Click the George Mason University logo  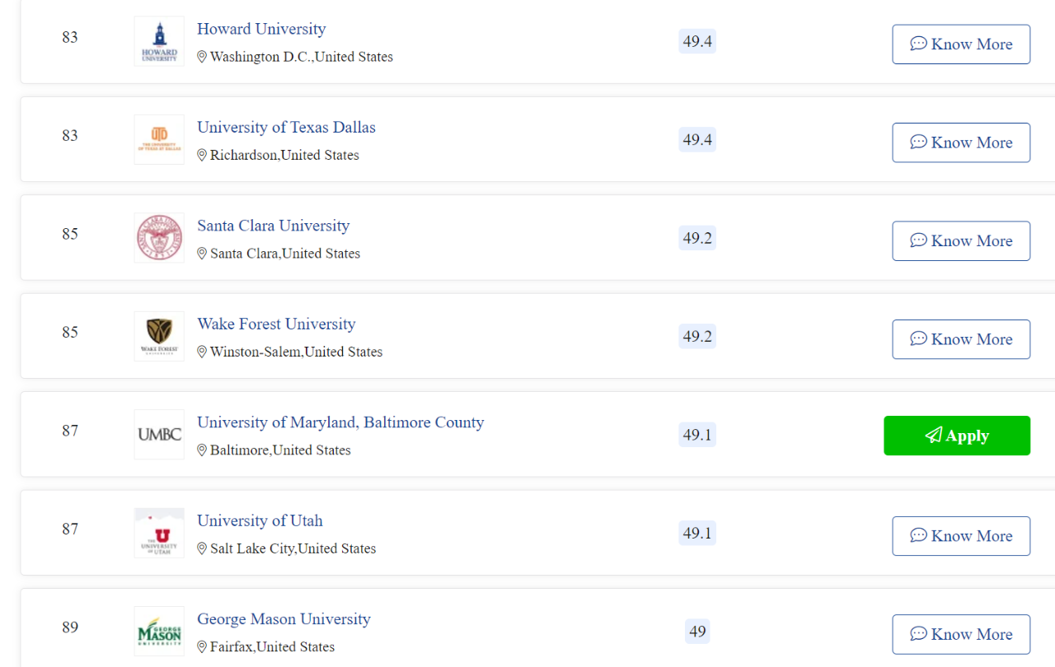(x=159, y=632)
